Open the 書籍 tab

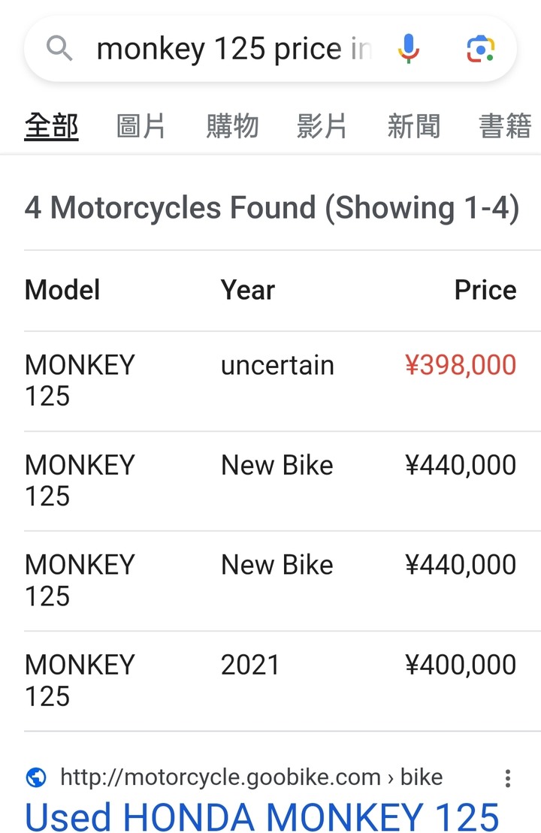point(506,126)
